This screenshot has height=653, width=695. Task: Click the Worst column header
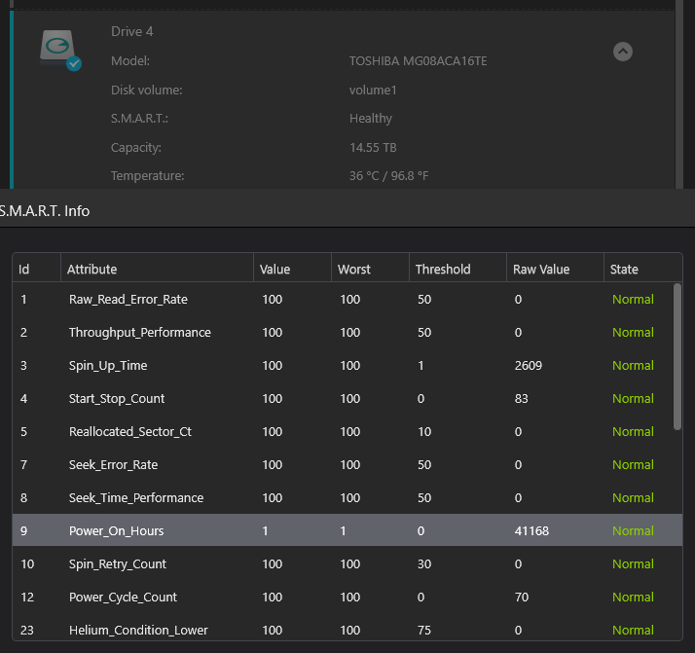(370, 269)
